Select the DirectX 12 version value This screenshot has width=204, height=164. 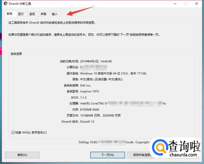(x=87, y=122)
